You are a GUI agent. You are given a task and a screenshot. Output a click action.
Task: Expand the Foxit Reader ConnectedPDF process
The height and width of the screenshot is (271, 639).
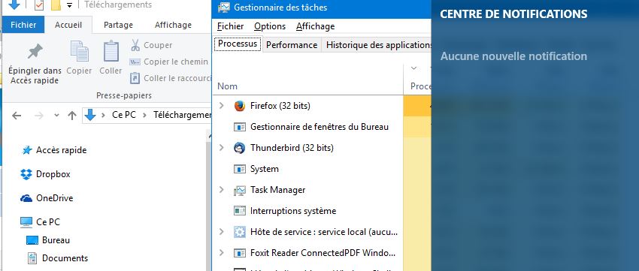[x=221, y=253]
